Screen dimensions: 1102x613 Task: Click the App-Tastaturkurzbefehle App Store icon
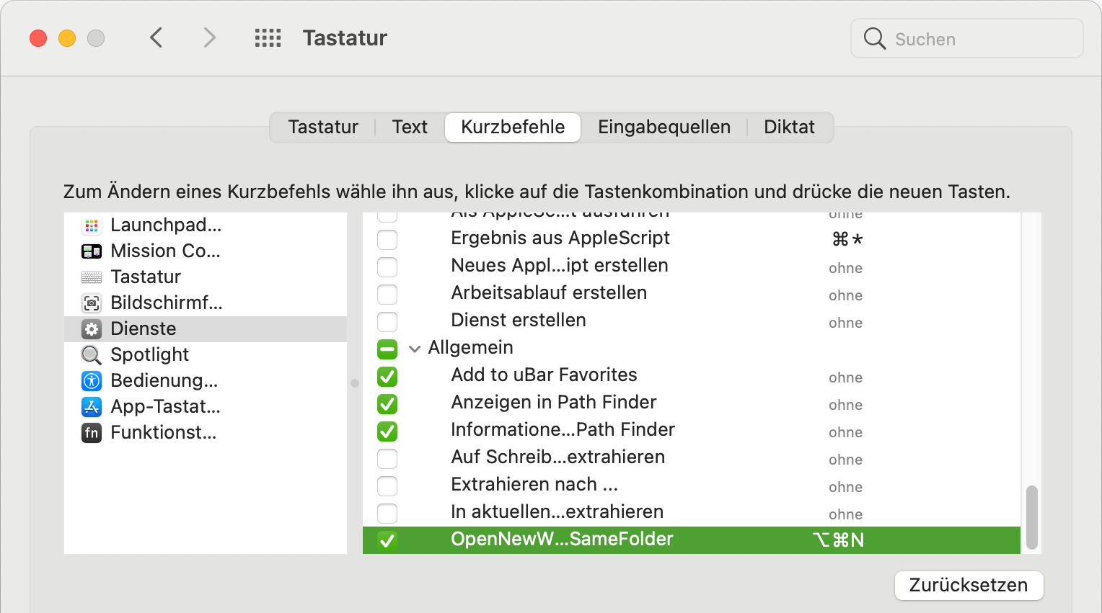click(92, 407)
